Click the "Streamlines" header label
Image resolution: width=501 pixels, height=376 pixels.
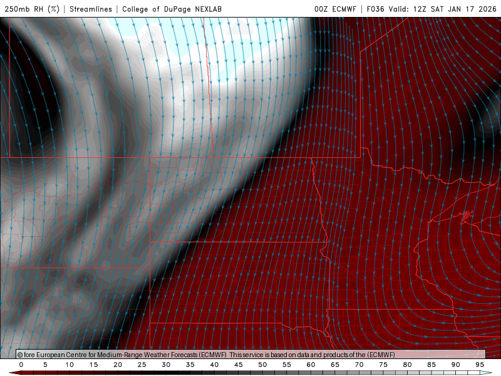(x=91, y=9)
